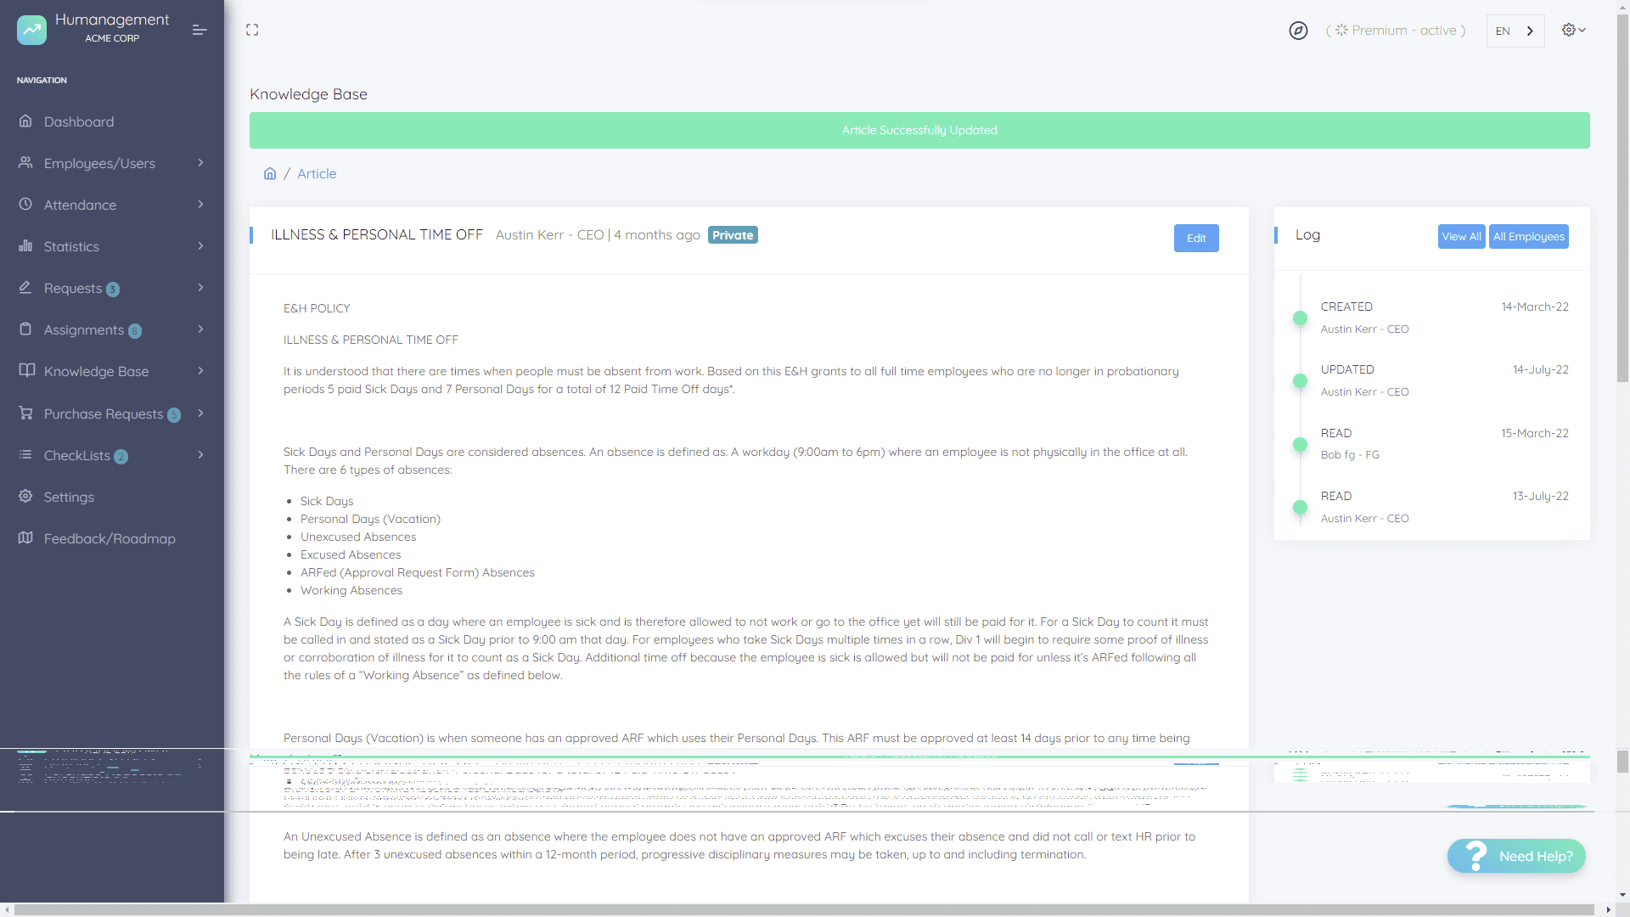Open Dashboard from navigation

click(x=78, y=121)
